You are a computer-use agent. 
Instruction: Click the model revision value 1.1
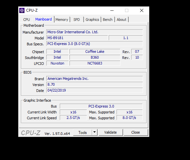(x=126, y=38)
